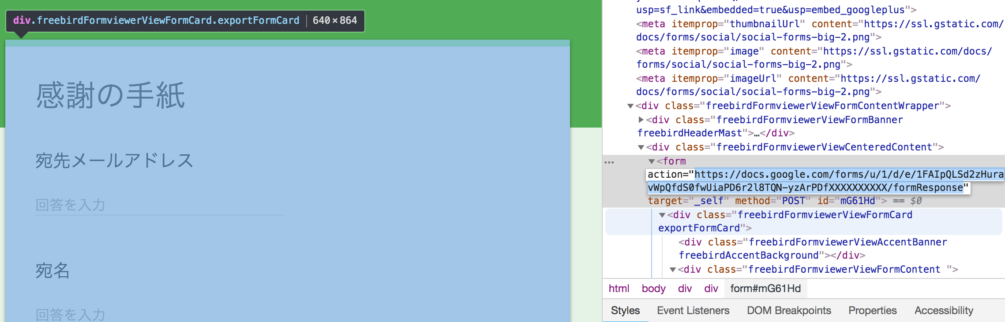Collapse the freebirdFormviewerViewFormContentWrapper div node
The height and width of the screenshot is (322, 1005).
click(630, 106)
